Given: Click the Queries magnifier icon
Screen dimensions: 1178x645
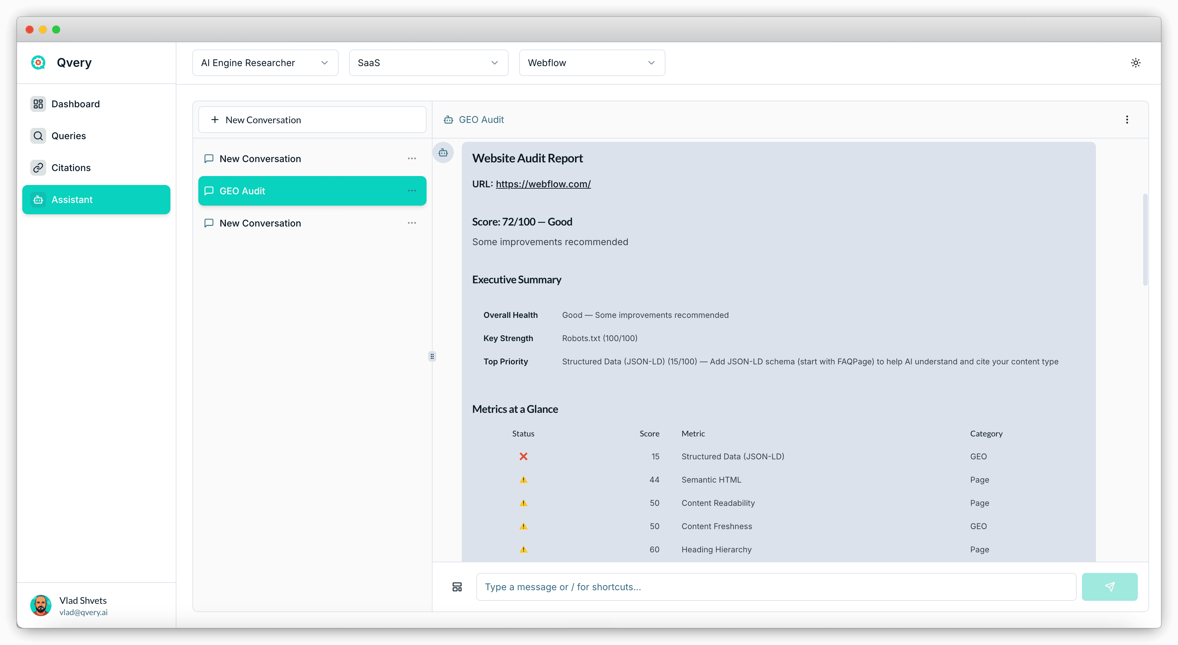Looking at the screenshot, I should pyautogui.click(x=39, y=136).
